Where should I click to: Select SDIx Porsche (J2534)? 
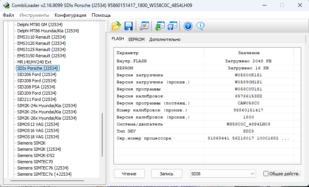[37, 68]
